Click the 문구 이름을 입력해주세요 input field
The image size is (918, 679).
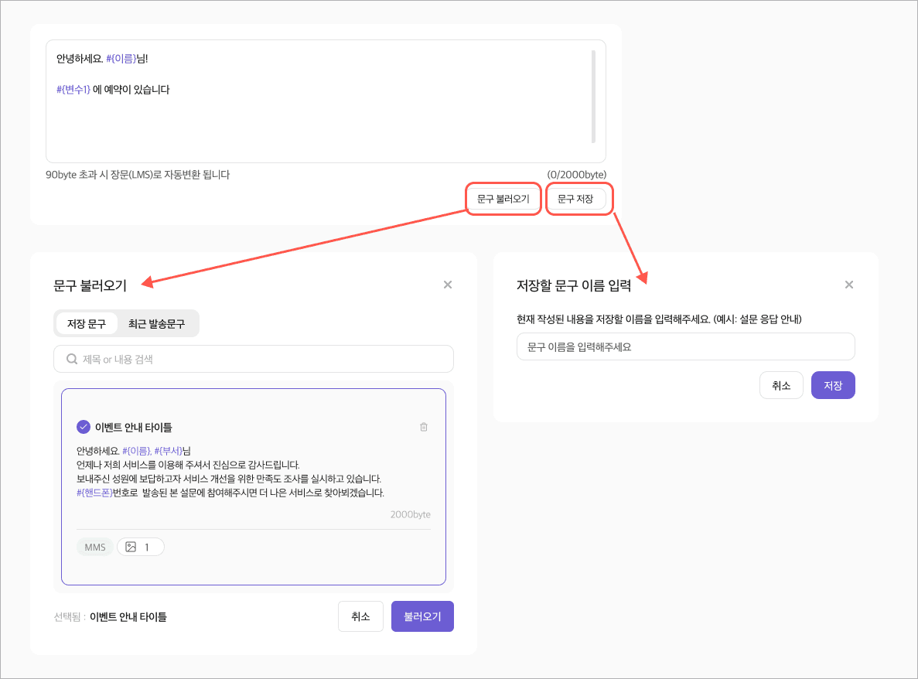685,346
